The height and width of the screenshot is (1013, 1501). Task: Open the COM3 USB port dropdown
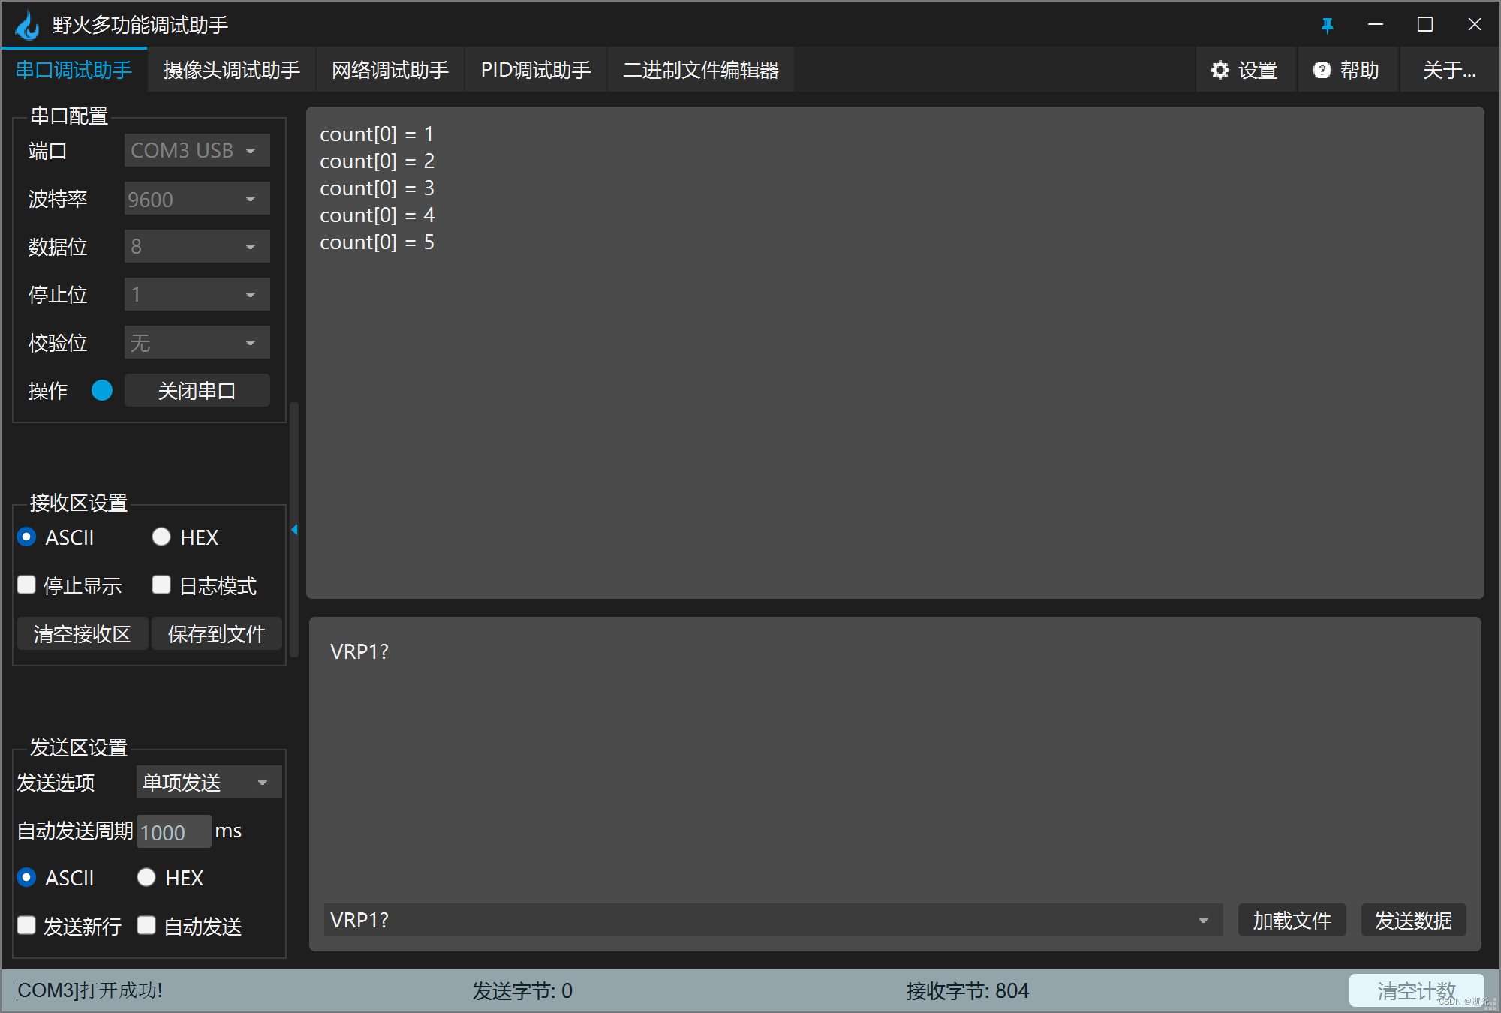197,150
